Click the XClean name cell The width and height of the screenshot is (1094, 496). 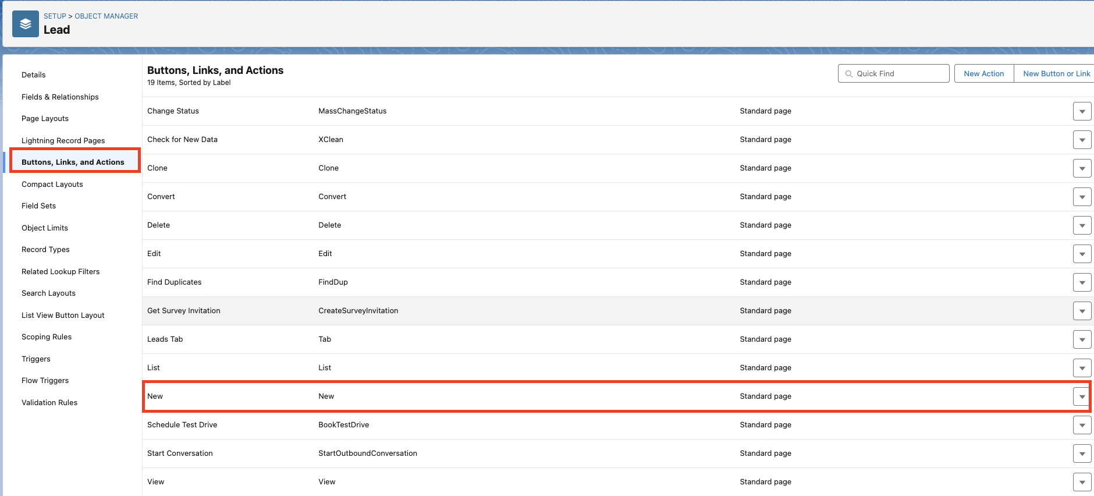(x=331, y=140)
